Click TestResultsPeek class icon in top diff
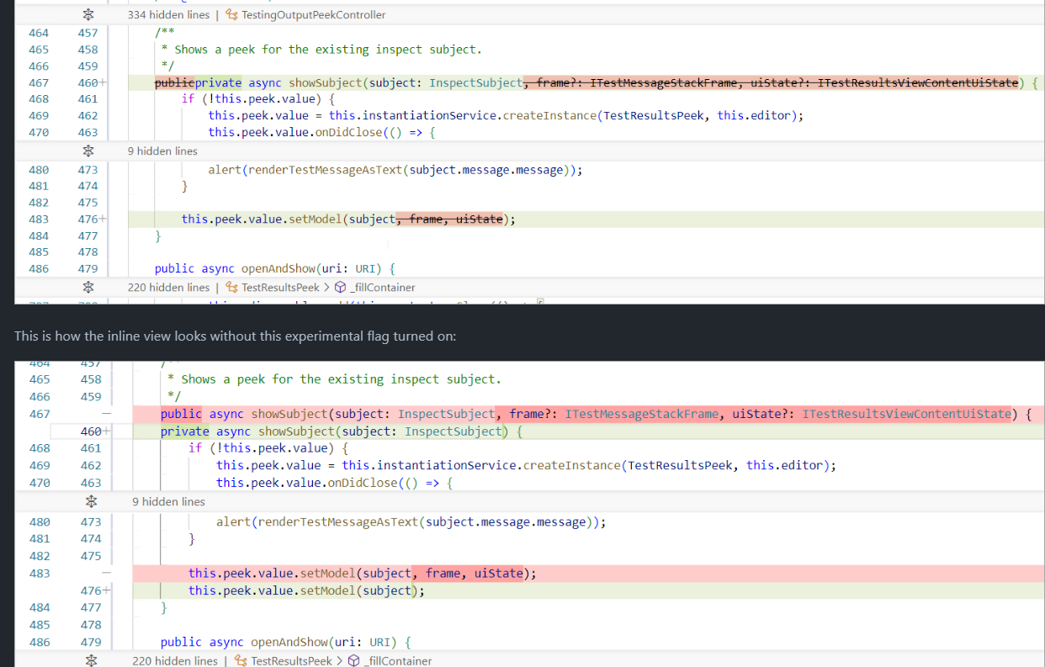This screenshot has width=1045, height=667. point(232,288)
